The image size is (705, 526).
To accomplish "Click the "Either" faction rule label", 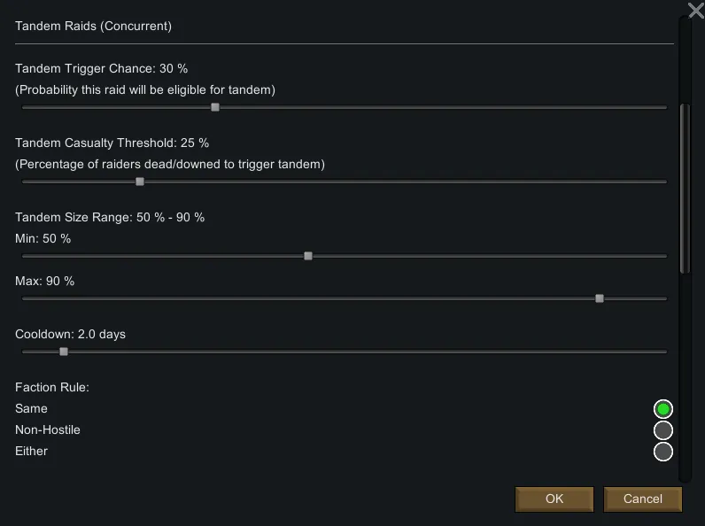I will click(x=32, y=452).
